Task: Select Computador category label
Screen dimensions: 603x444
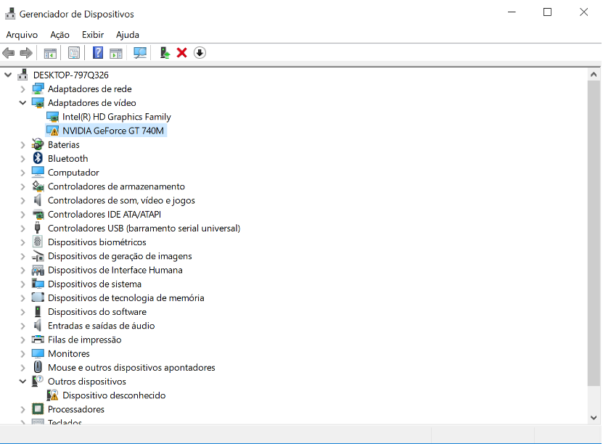Action: click(x=73, y=172)
